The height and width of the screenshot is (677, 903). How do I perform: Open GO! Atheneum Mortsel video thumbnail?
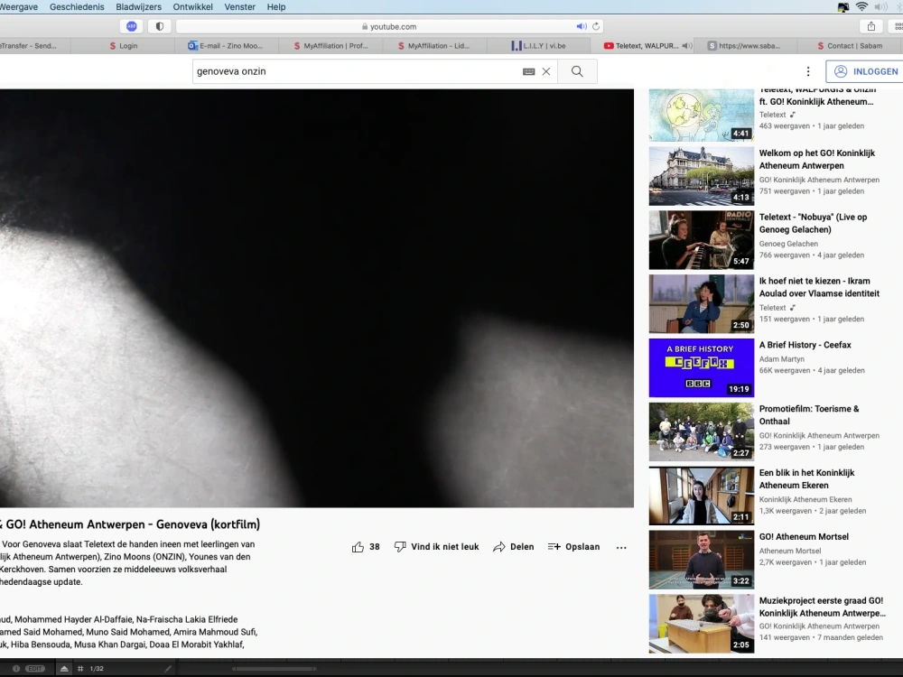pos(702,560)
